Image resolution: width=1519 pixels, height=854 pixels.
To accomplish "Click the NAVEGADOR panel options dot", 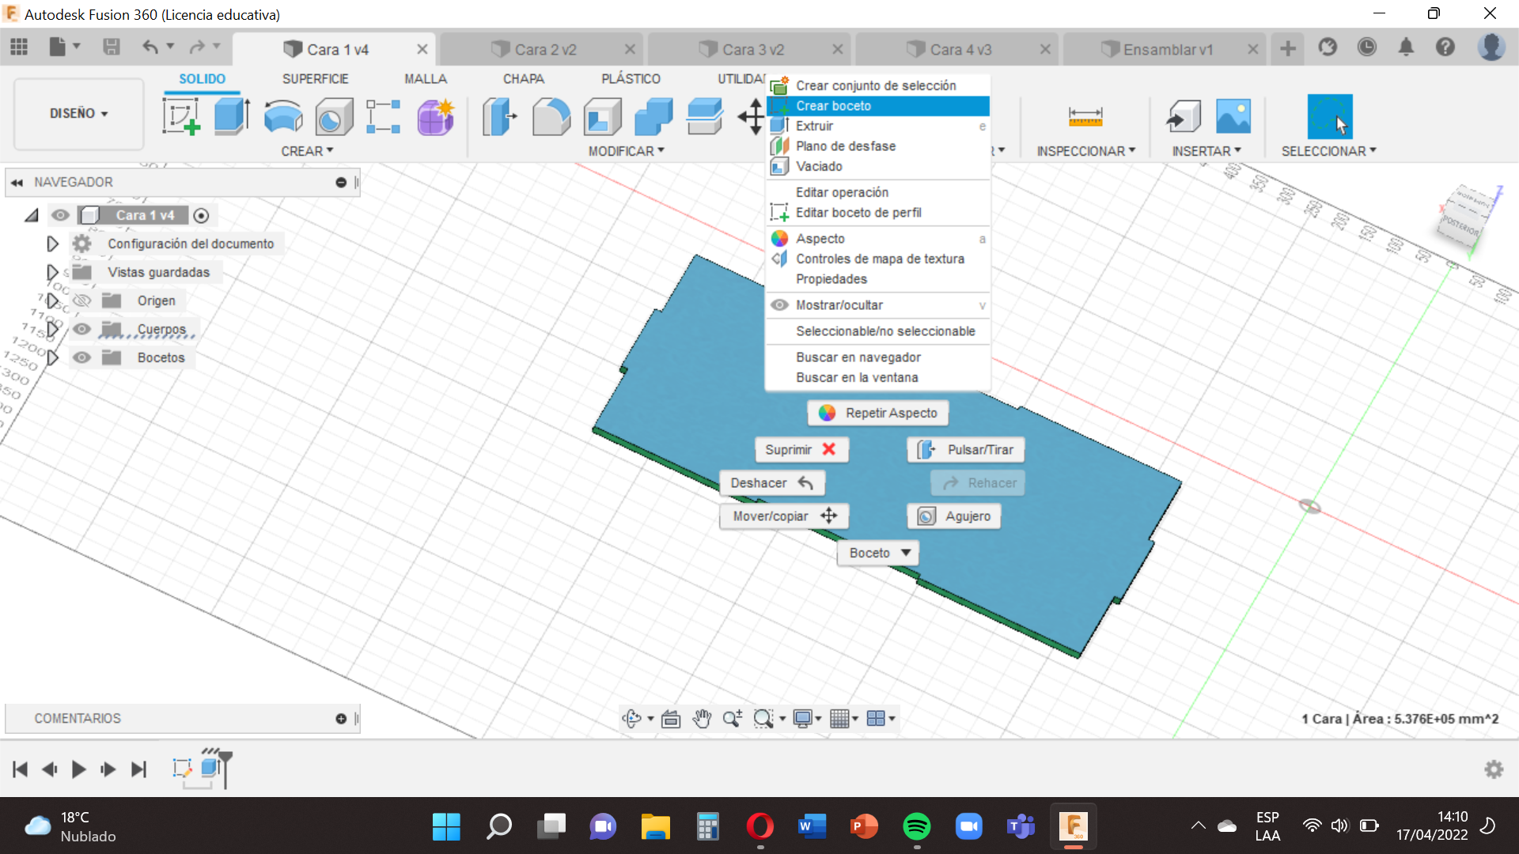I will [341, 182].
